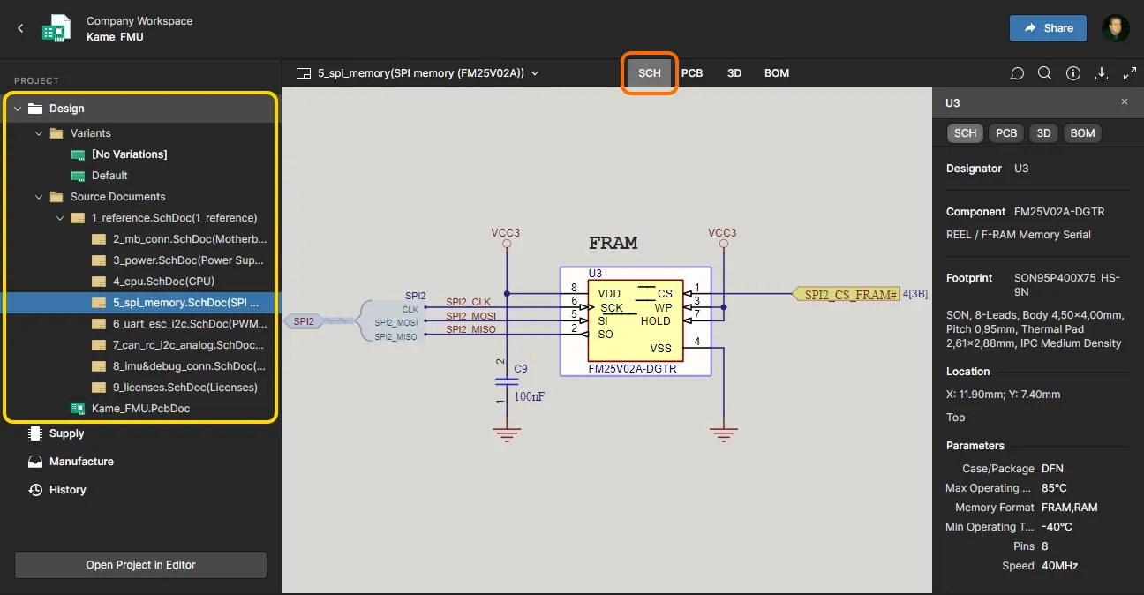Collapse the Variants folder

coord(39,133)
